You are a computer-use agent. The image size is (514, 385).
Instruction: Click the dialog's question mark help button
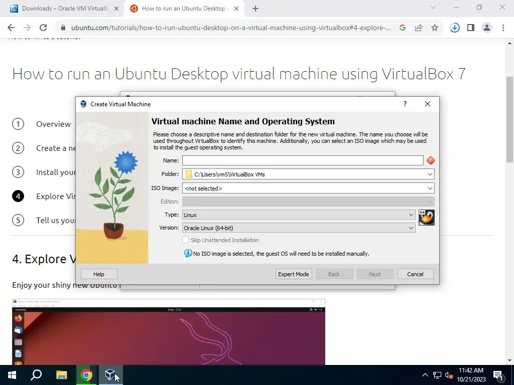[x=405, y=104]
